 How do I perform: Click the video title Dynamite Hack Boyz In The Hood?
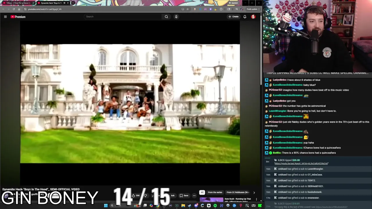tap(41, 189)
